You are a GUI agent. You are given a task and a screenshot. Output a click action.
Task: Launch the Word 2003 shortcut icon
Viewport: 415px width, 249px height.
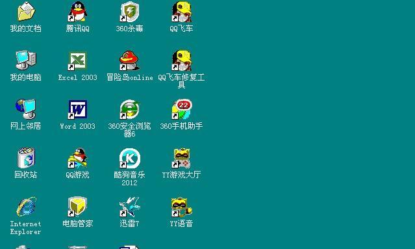tap(77, 109)
